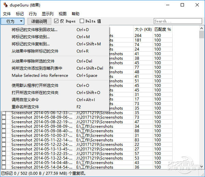205x177 pixels.
Task: Click the 详细说明 button
Action: tap(39, 21)
